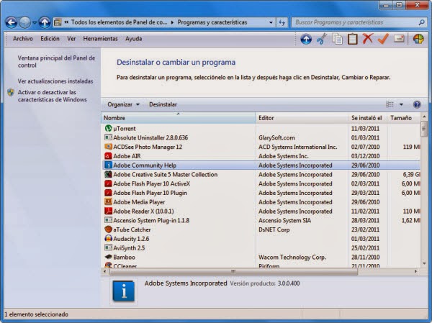Click the Adobe Reader X row icon

[108, 211]
